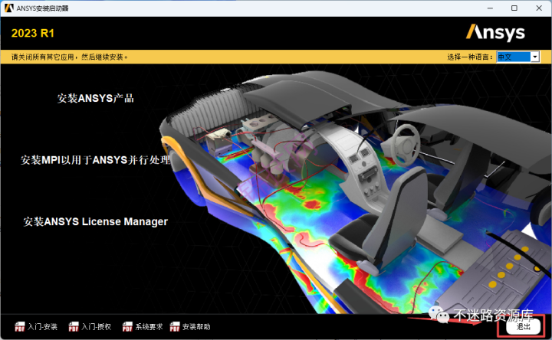The width and height of the screenshot is (552, 340).
Task: Click the PDF icon for 入门-安装
Action: (20, 327)
